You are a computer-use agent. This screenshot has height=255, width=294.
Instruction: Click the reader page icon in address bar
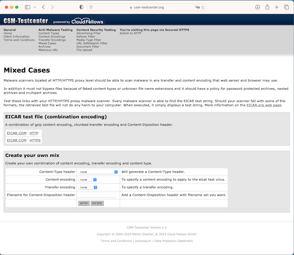[91, 7]
